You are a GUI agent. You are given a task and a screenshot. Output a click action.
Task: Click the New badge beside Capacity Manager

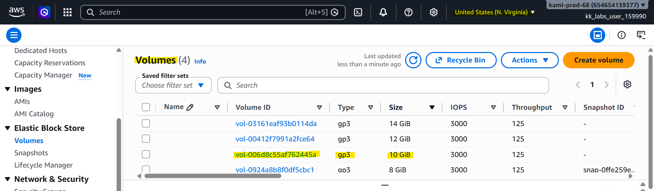point(85,75)
